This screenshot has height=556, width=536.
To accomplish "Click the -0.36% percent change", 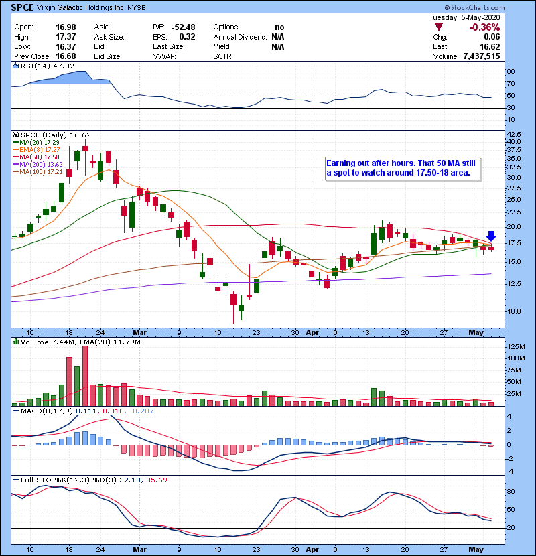I will [484, 27].
